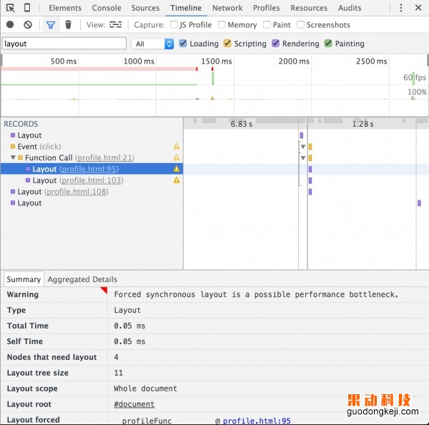This screenshot has height=425, width=429.
Task: Click the green frame bar near 1500 ms
Action: pos(212,78)
